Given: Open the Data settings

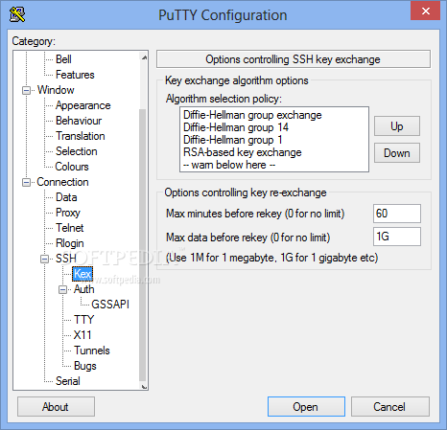Looking at the screenshot, I should (x=66, y=197).
